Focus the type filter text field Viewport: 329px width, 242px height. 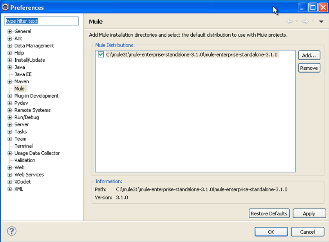[x=41, y=21]
